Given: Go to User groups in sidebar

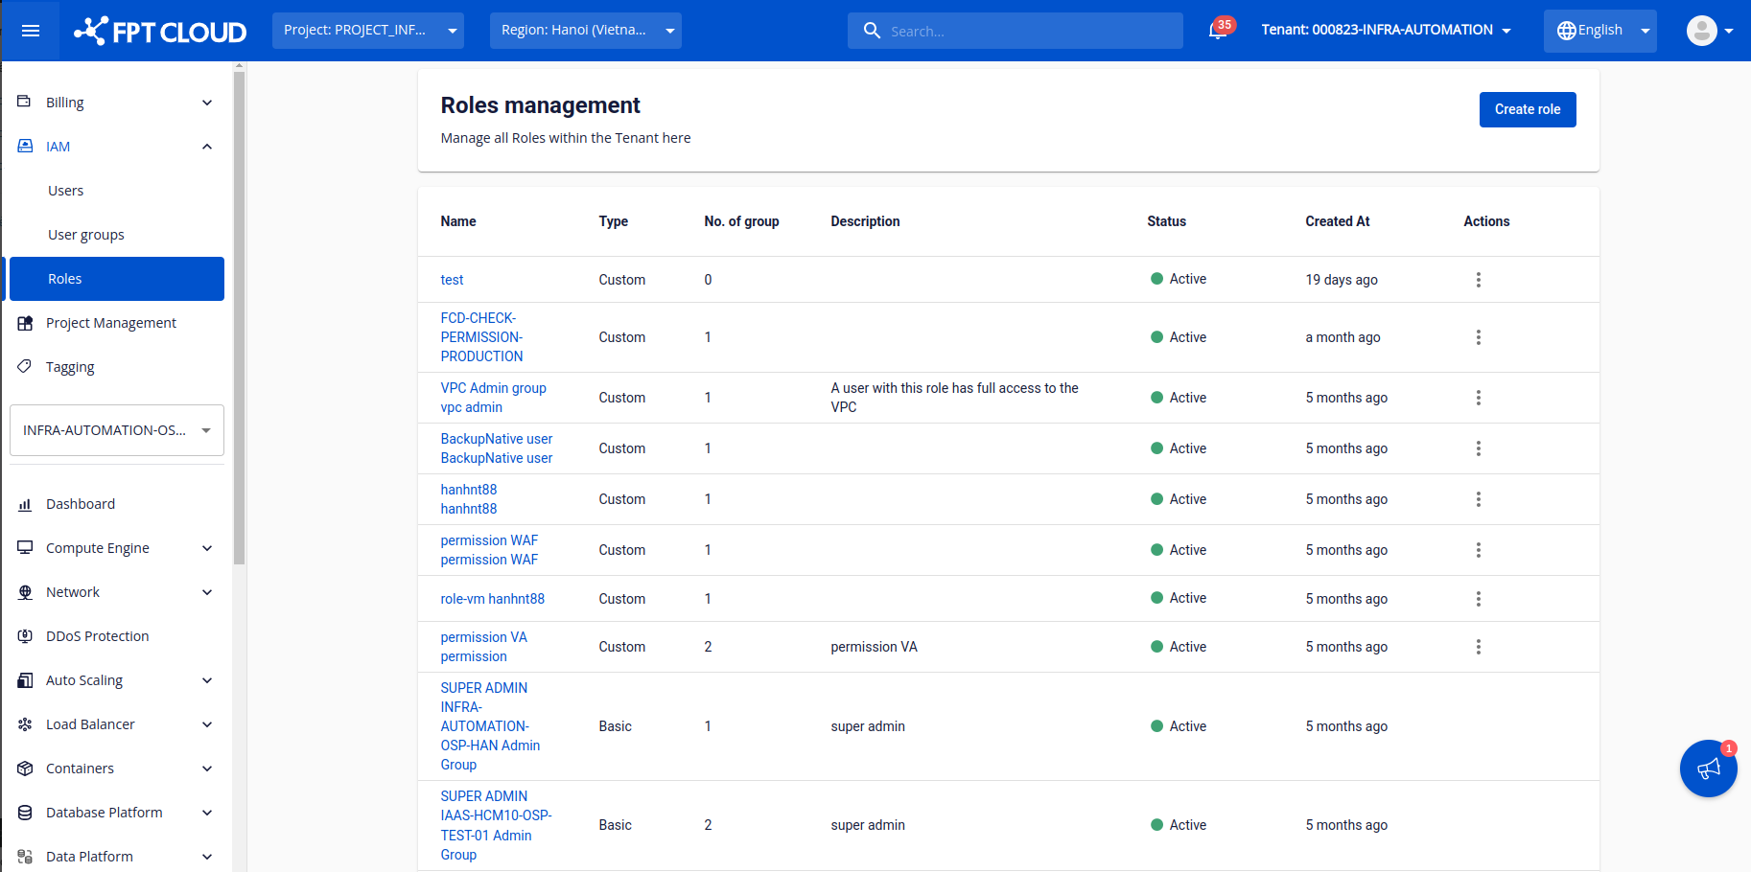Looking at the screenshot, I should [86, 235].
